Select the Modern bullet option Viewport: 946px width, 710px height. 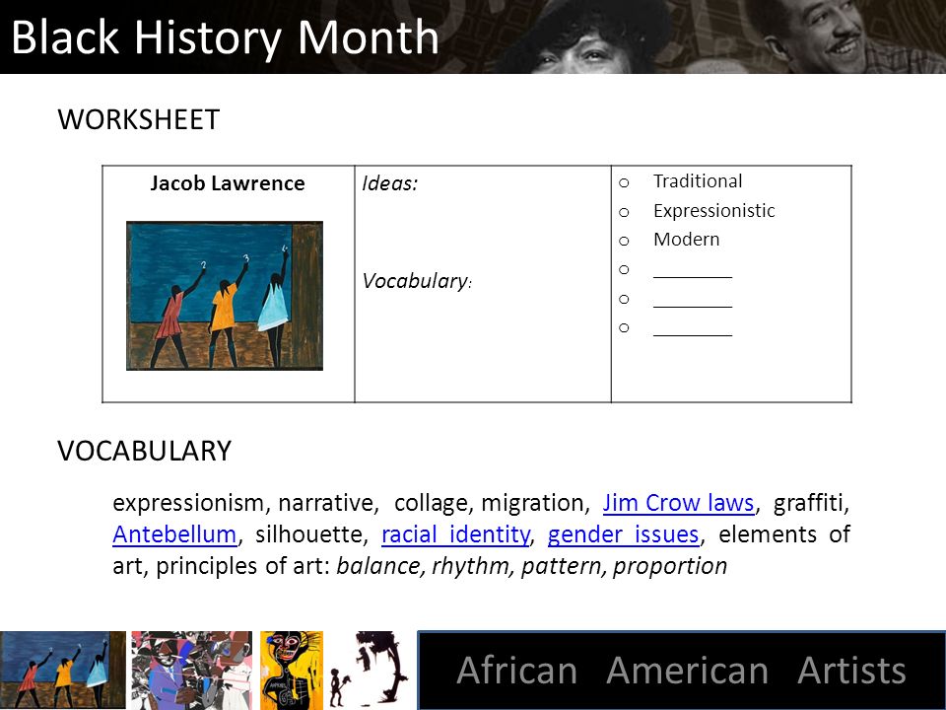[x=686, y=240]
